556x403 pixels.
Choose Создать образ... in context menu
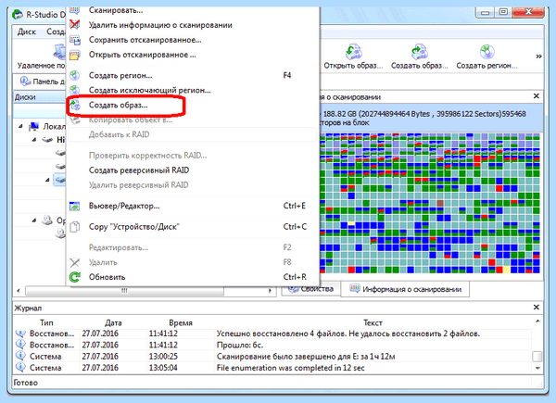(x=118, y=106)
